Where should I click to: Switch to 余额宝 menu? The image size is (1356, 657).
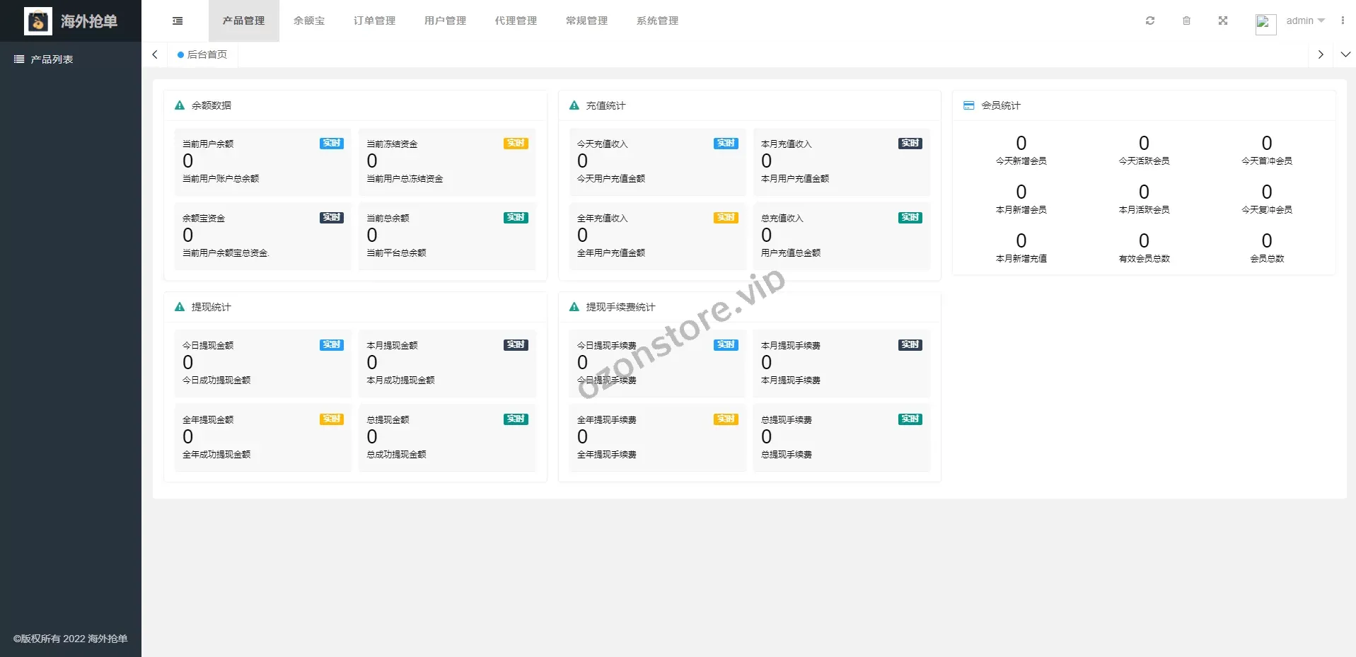pos(309,21)
